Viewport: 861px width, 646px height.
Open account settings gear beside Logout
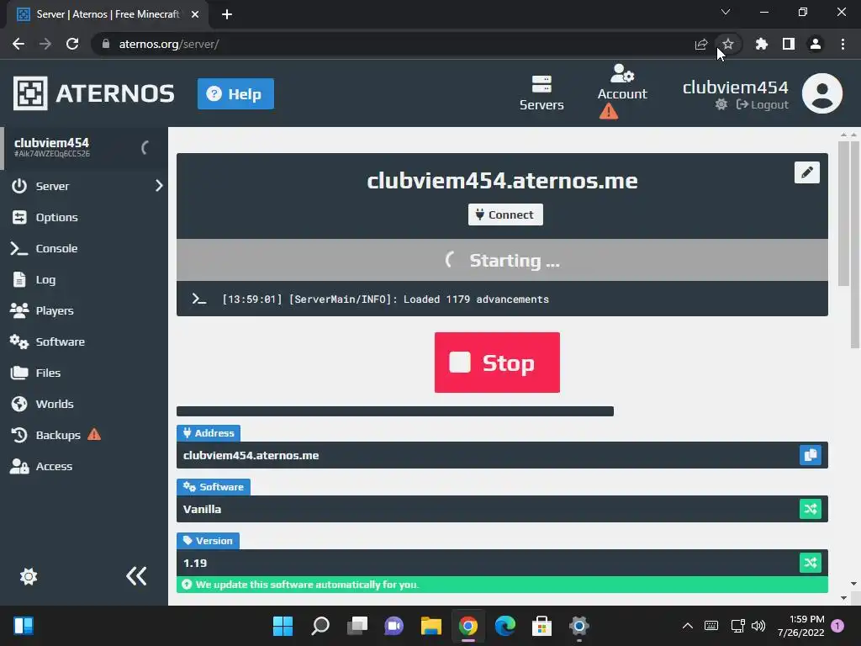(x=721, y=104)
